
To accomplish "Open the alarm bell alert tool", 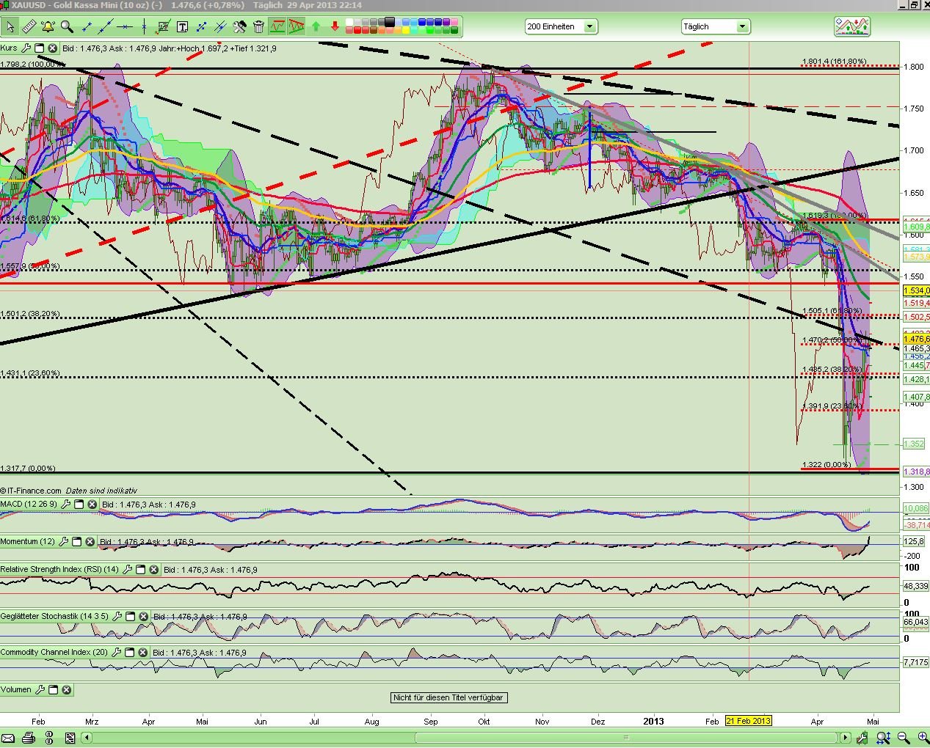I will point(48,27).
